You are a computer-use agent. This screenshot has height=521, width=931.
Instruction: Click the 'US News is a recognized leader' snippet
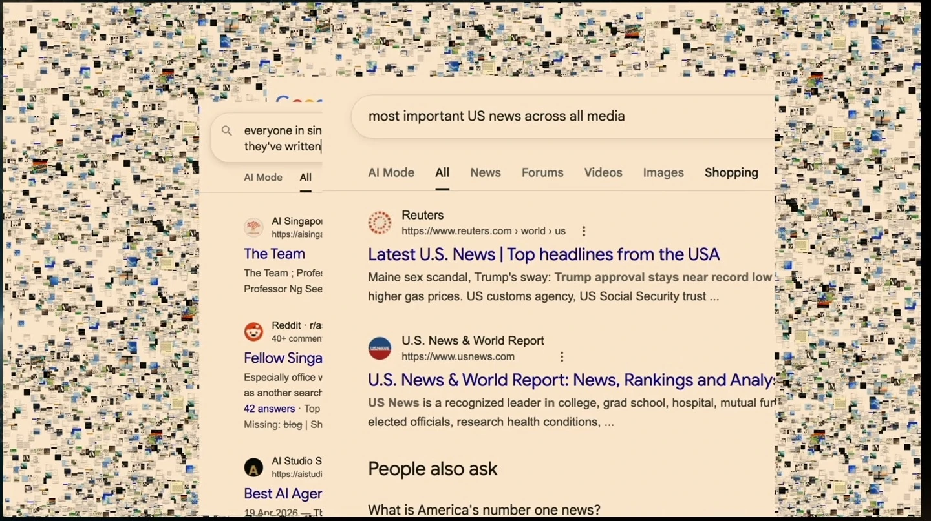571,413
